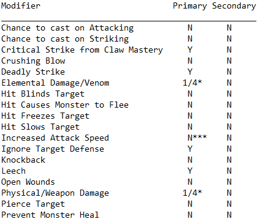Click Critical Strike from Claw Mastery label
This screenshot has width=258, height=222.
82,50
